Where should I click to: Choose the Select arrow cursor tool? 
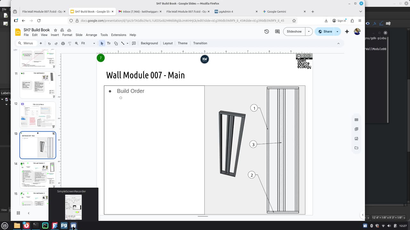(x=102, y=43)
